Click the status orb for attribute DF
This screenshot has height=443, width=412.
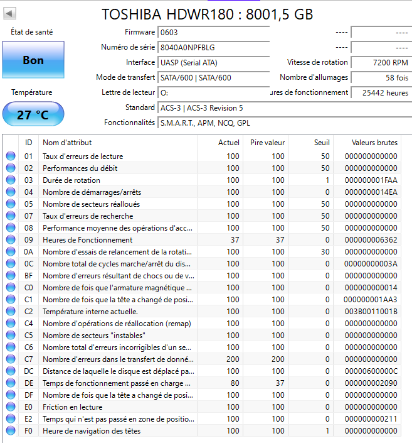tap(11, 395)
